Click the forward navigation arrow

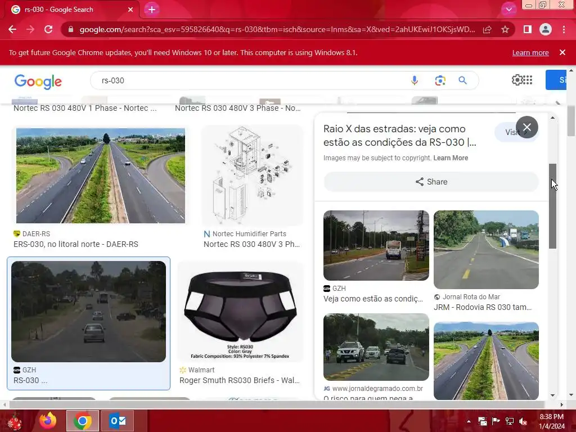coord(30,29)
